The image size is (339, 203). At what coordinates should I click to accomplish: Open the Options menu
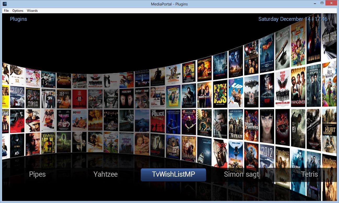(18, 11)
